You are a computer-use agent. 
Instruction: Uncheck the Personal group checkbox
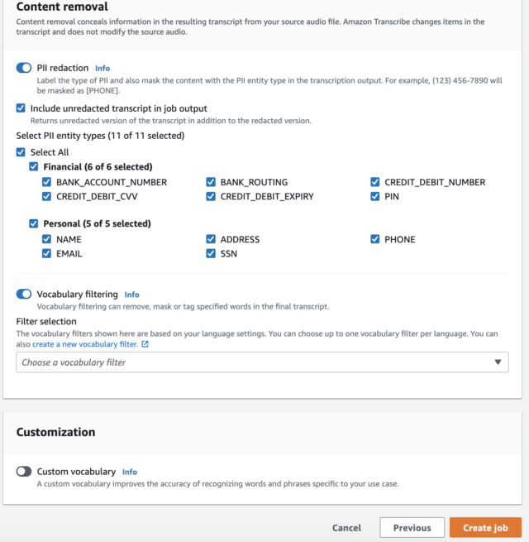tap(34, 223)
